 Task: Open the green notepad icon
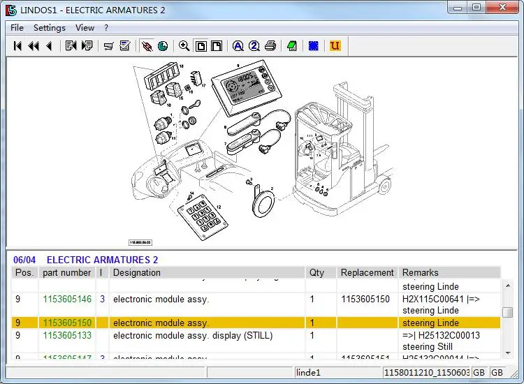(x=292, y=46)
